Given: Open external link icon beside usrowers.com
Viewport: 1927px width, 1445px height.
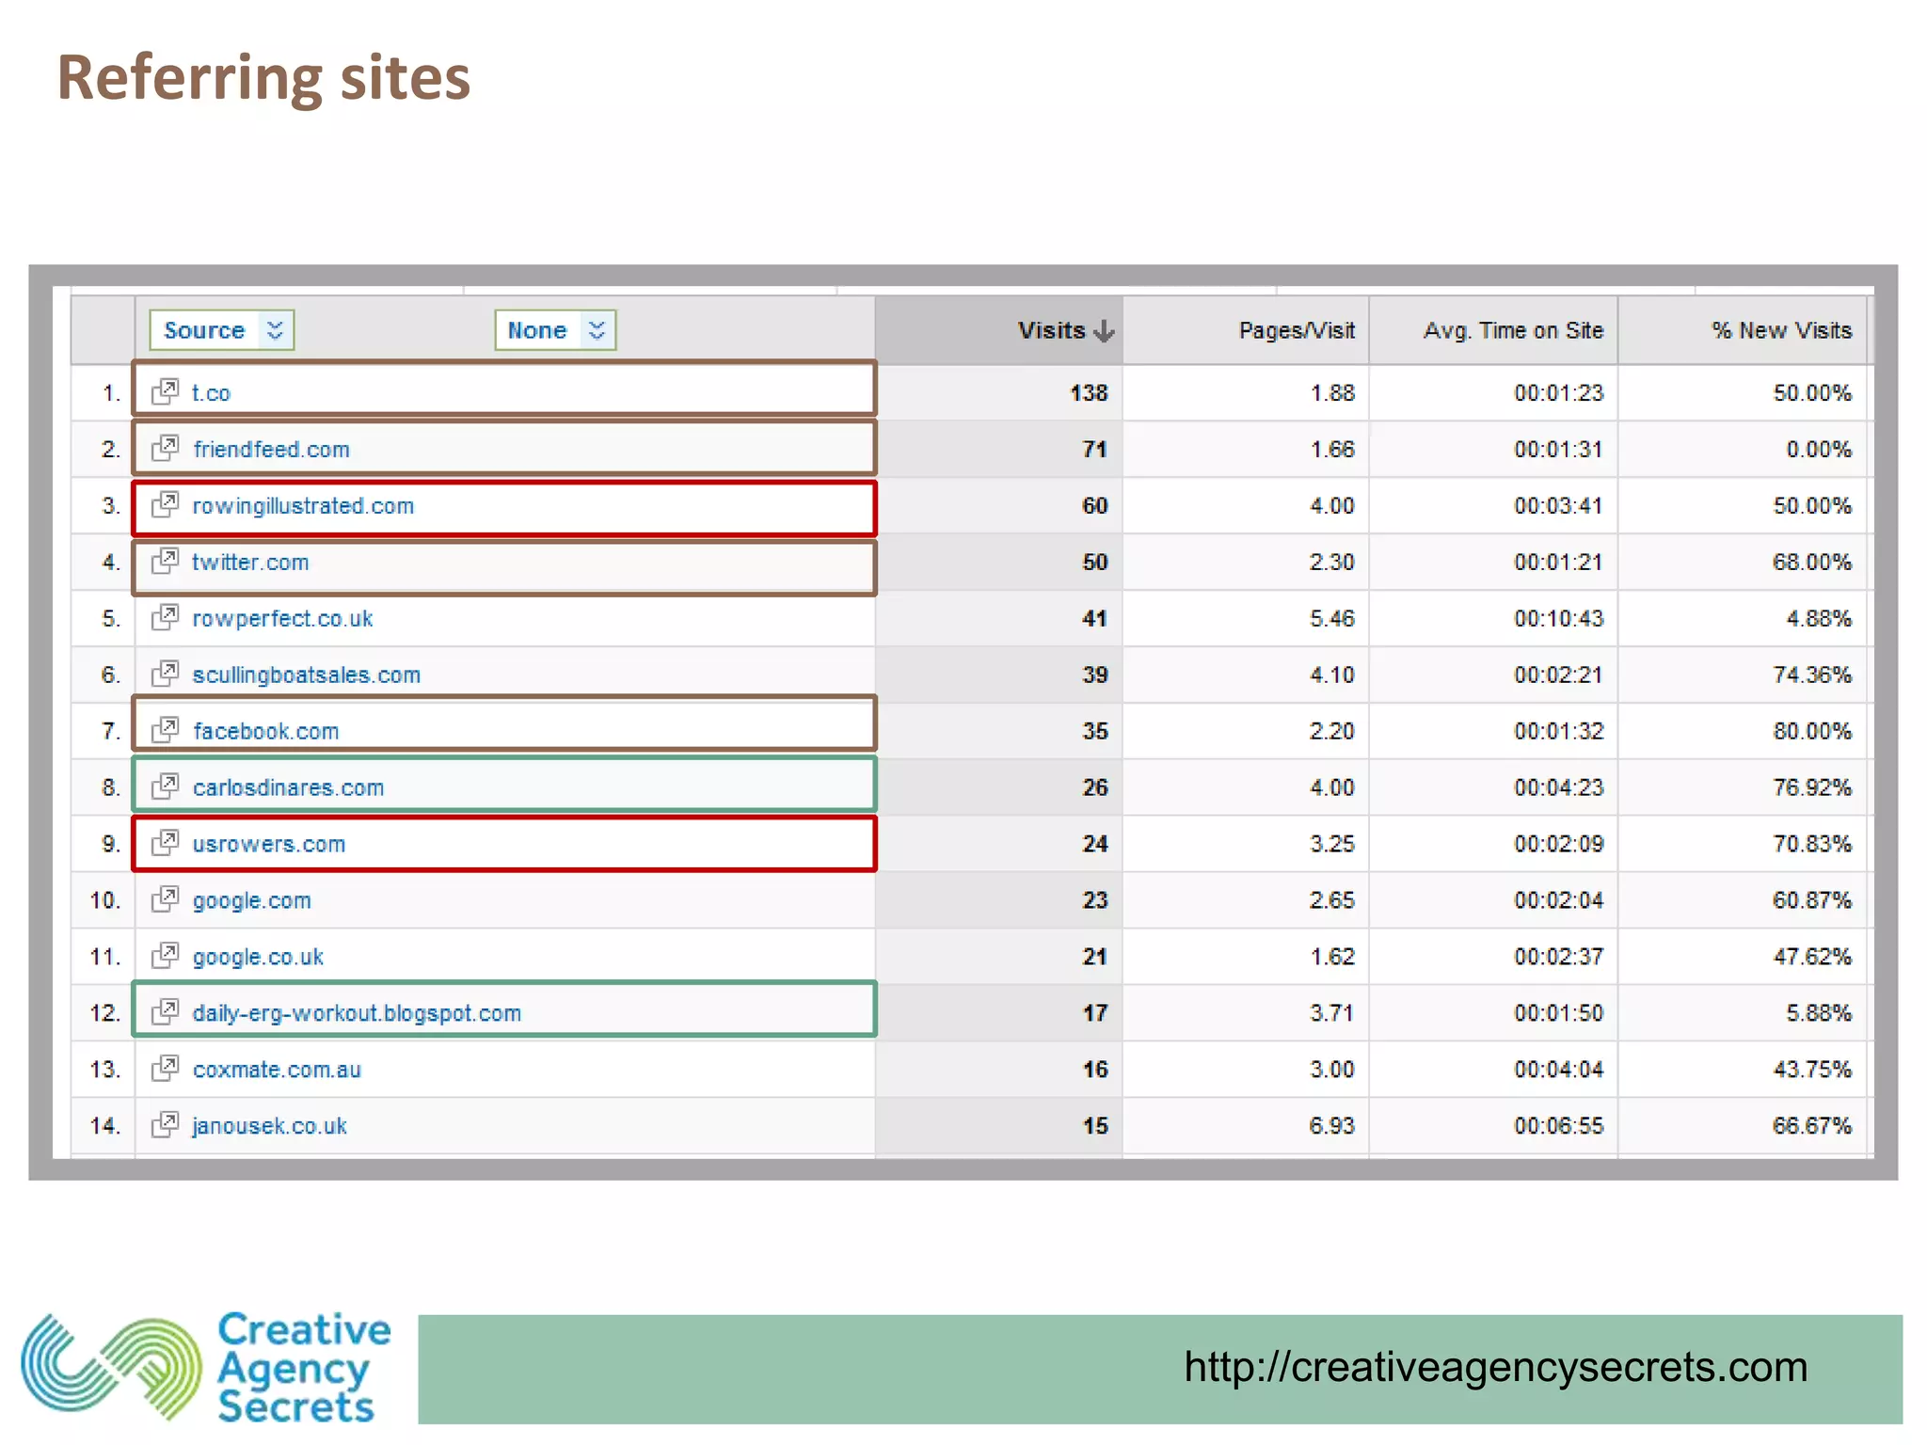Looking at the screenshot, I should (166, 843).
